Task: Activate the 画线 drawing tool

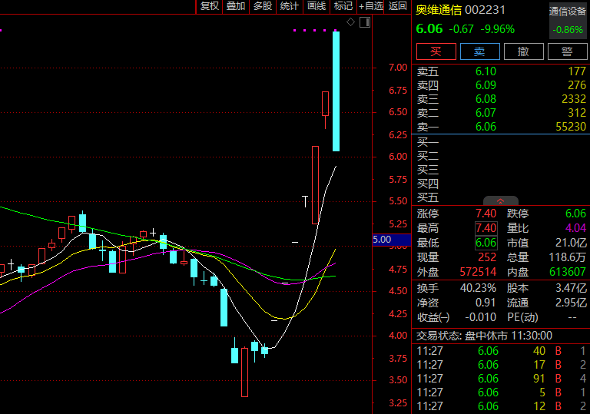Action: pos(317,6)
